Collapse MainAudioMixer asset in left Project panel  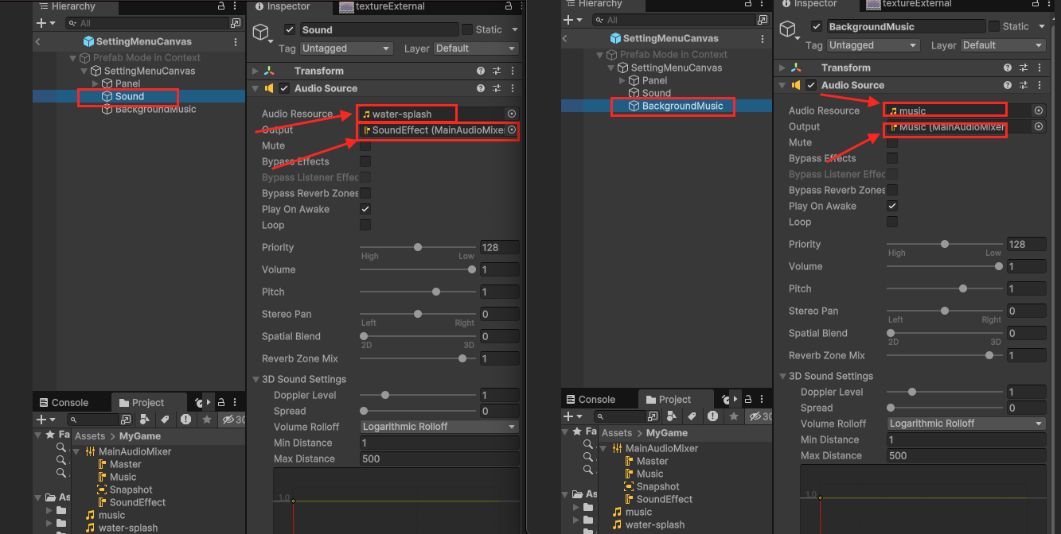(x=77, y=451)
